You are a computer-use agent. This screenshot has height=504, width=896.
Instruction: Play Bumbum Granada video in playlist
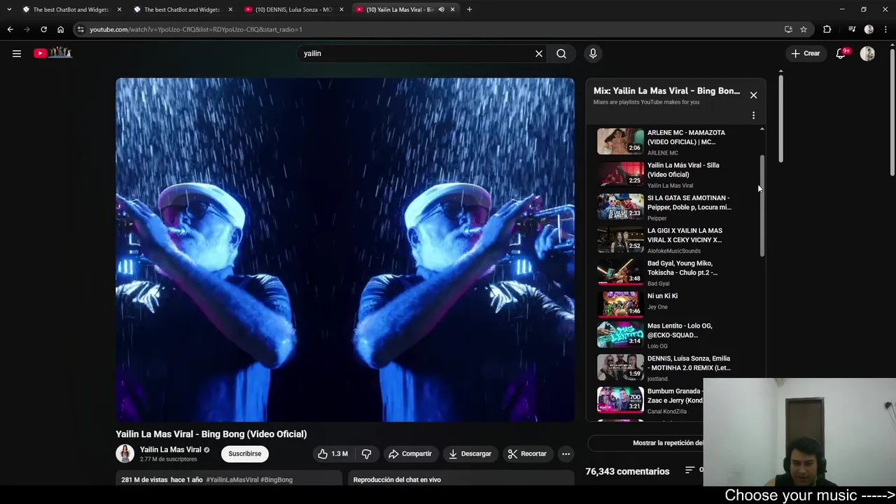[x=648, y=401]
